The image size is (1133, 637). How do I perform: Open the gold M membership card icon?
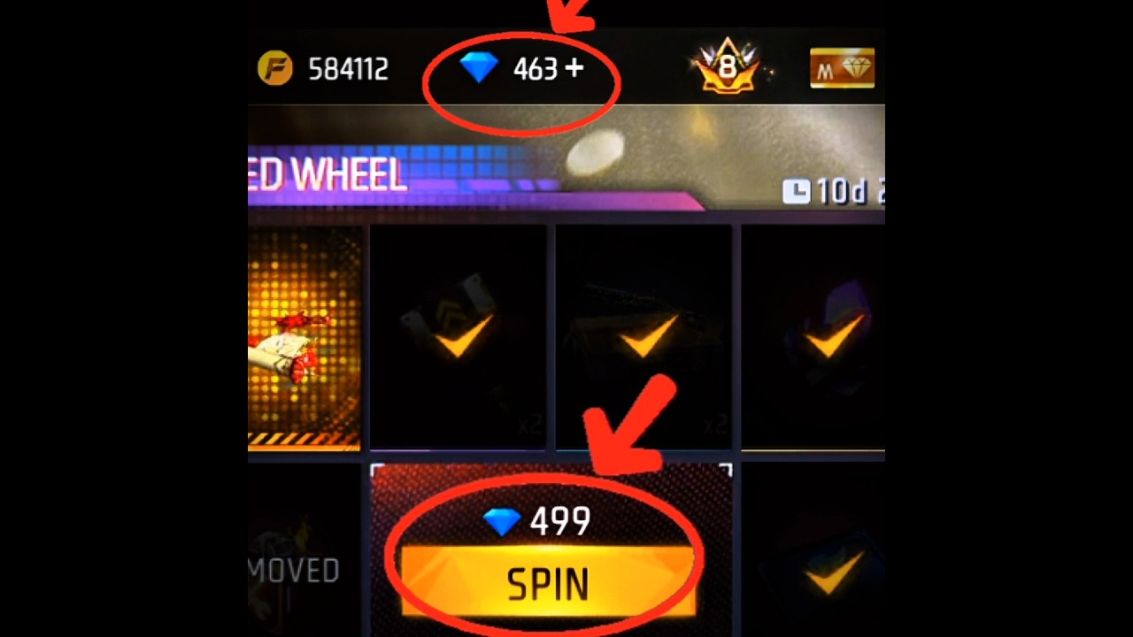click(x=842, y=68)
